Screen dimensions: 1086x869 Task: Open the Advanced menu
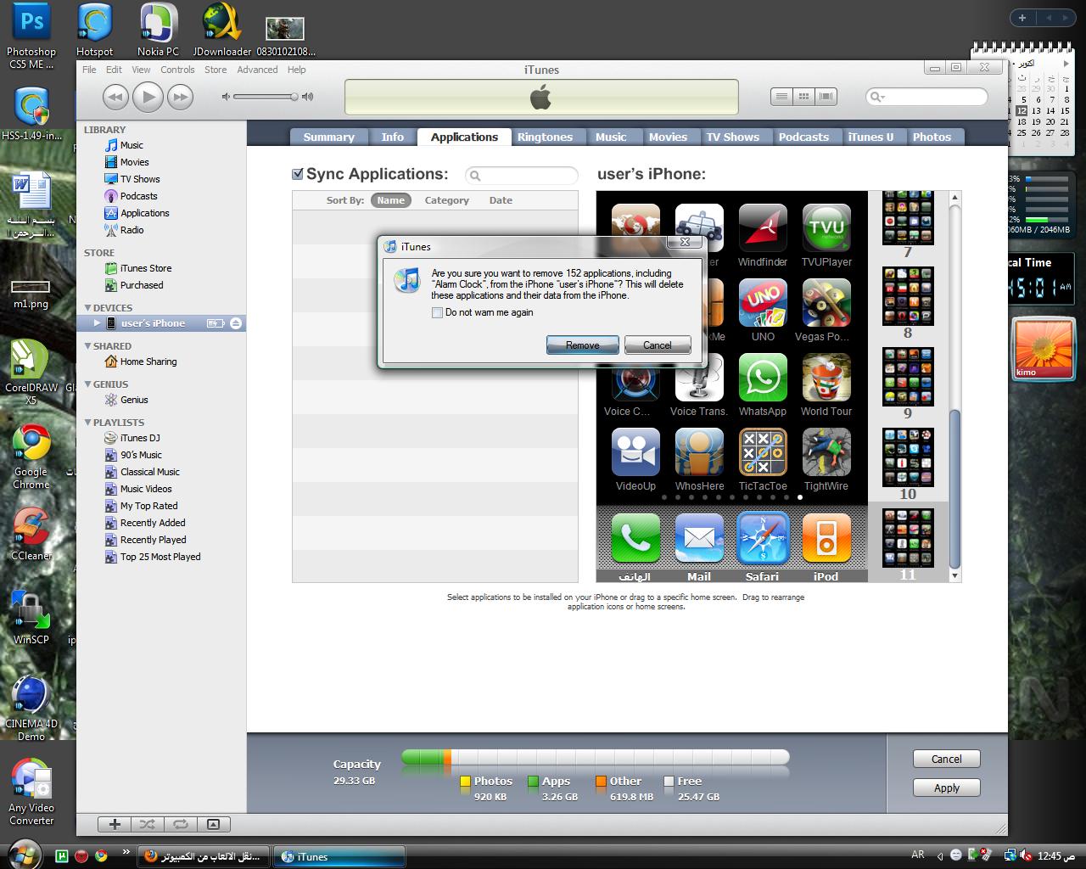pos(257,70)
